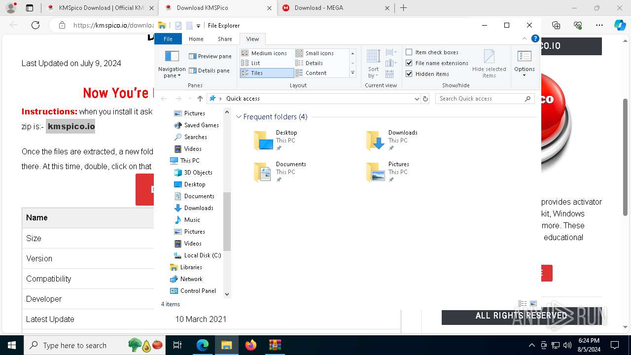The width and height of the screenshot is (631, 355).
Task: Open the Windows Start menu
Action: click(11, 345)
